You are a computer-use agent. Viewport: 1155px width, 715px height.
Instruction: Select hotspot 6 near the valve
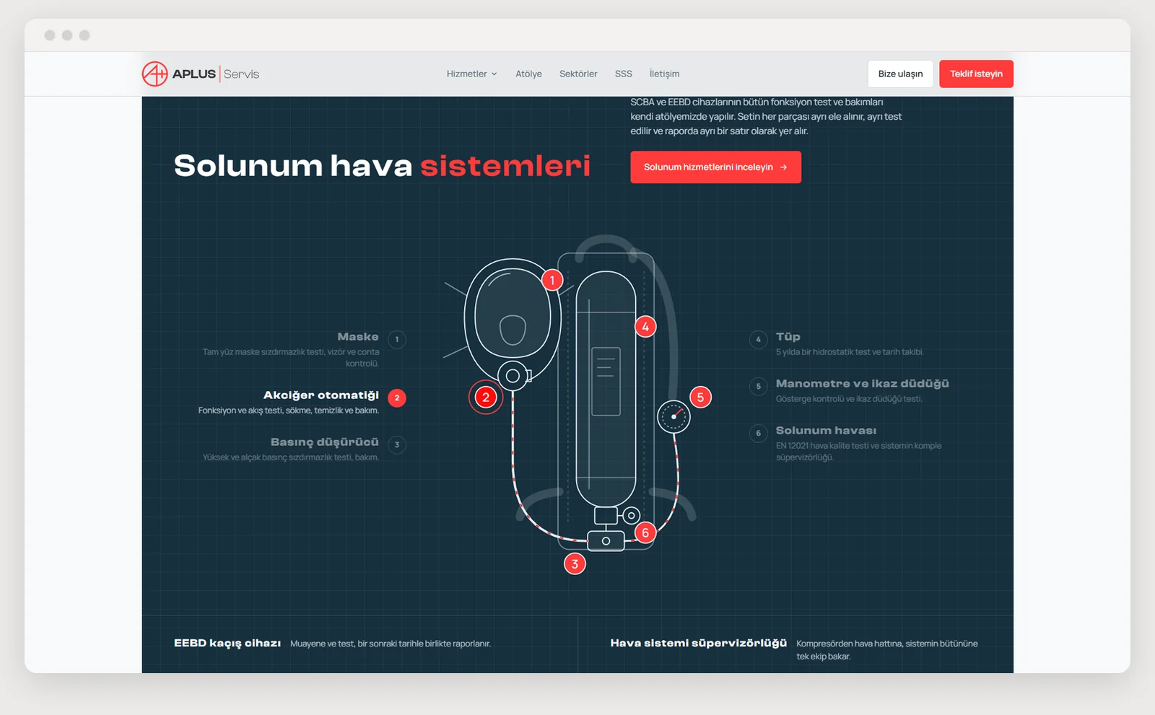[645, 532]
